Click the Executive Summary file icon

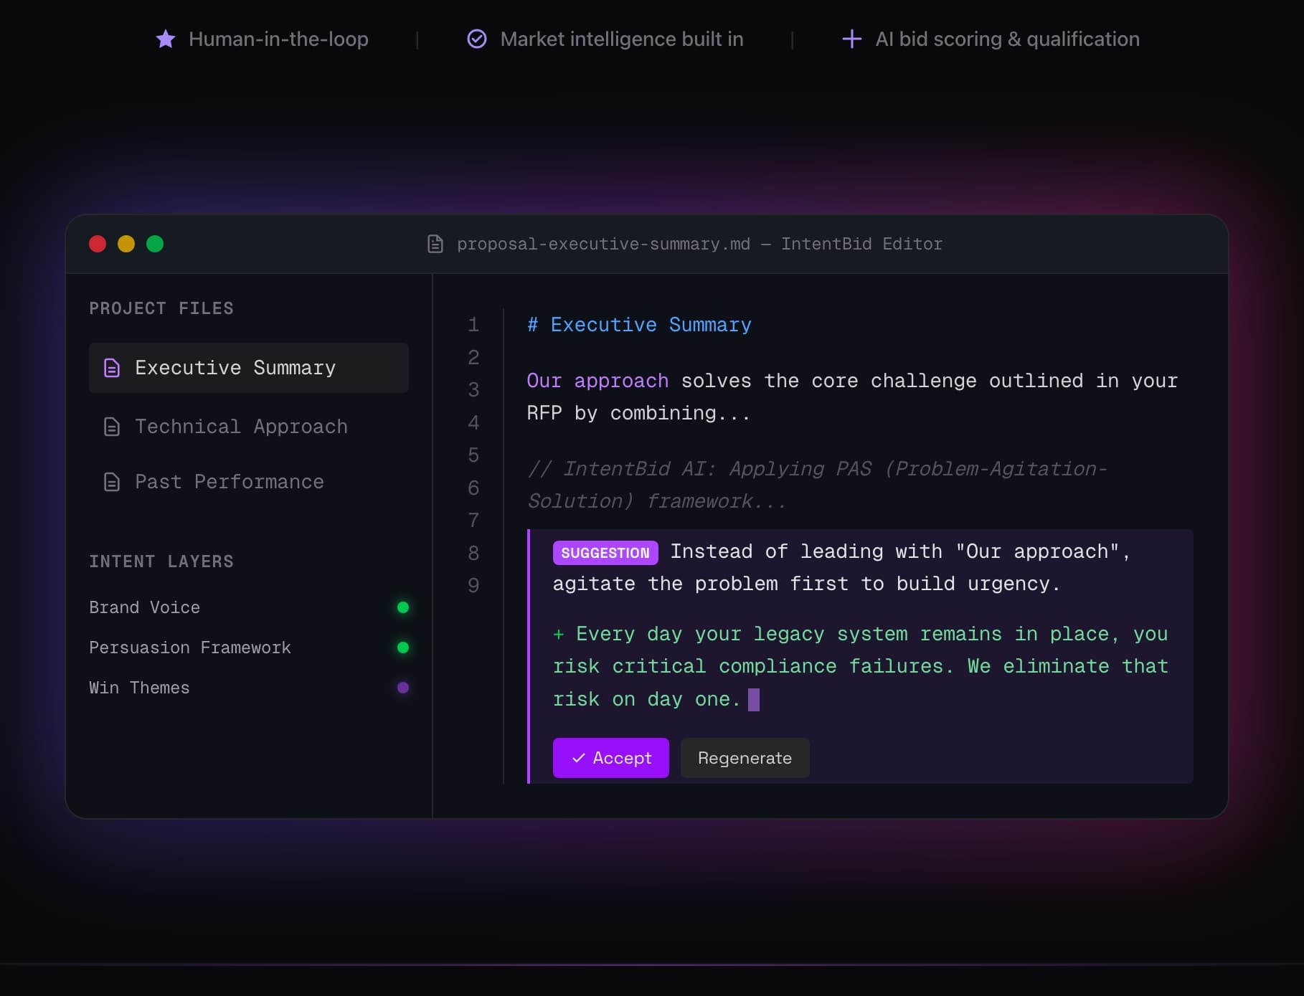[x=112, y=368]
